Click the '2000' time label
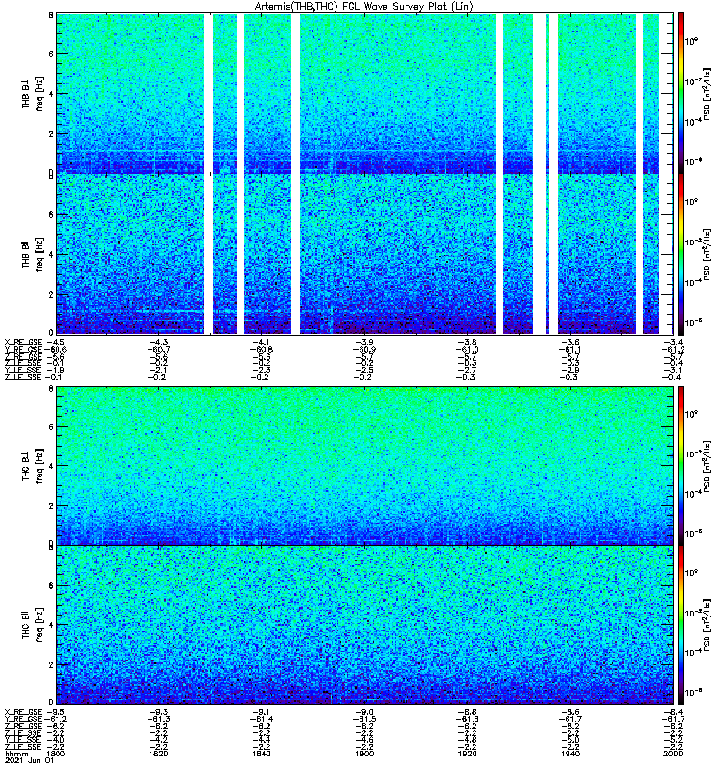 (x=674, y=754)
